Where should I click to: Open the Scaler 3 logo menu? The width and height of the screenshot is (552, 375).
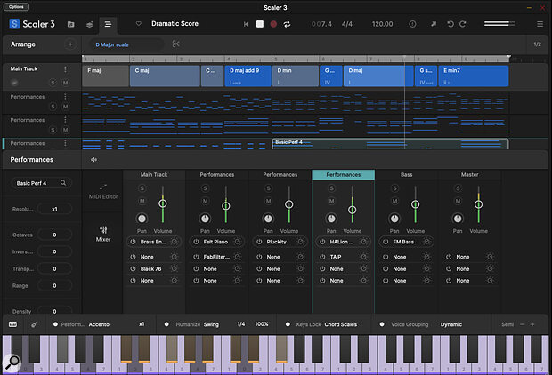pyautogui.click(x=32, y=24)
